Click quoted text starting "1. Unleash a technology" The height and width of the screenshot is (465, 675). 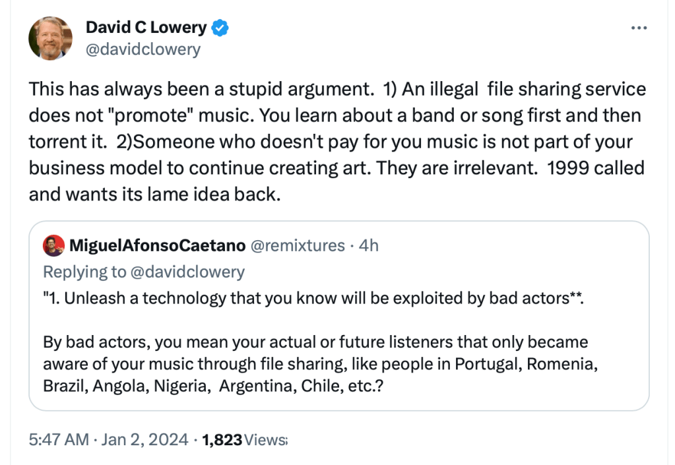[313, 299]
